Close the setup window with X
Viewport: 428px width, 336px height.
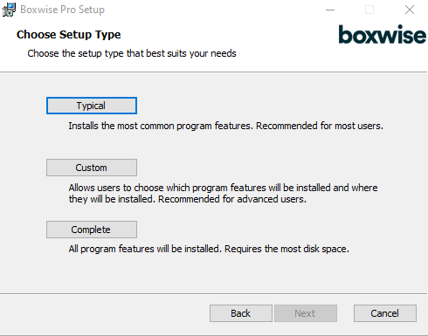[410, 10]
